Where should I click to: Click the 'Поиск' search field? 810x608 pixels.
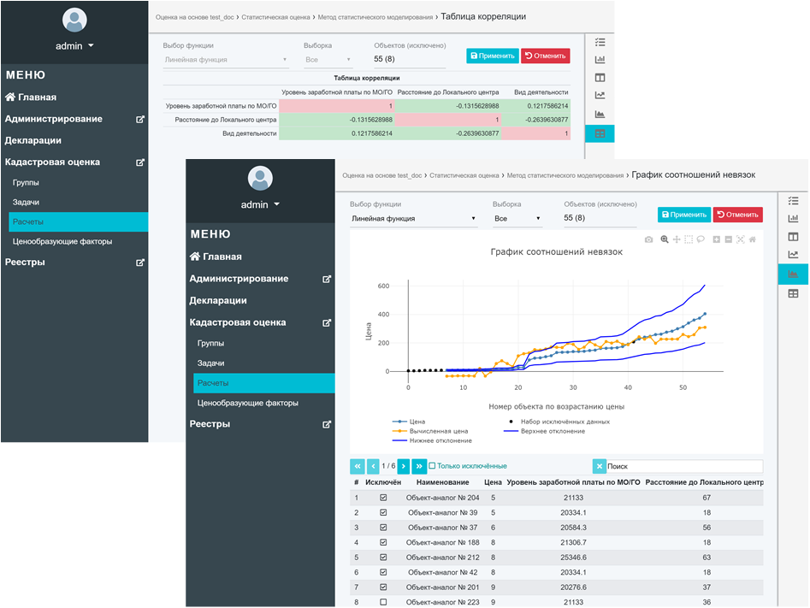coord(682,466)
